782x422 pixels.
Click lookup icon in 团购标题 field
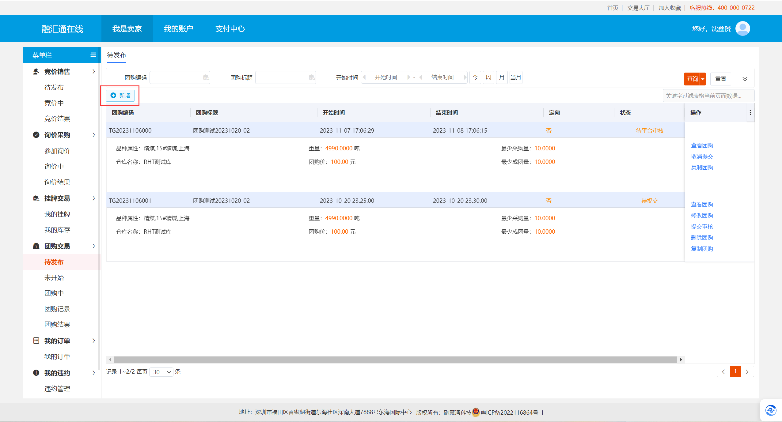tap(312, 77)
